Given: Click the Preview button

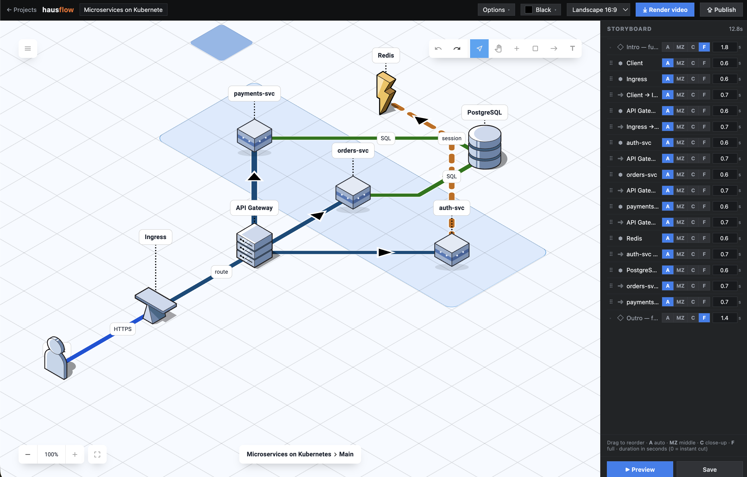Looking at the screenshot, I should click(640, 469).
